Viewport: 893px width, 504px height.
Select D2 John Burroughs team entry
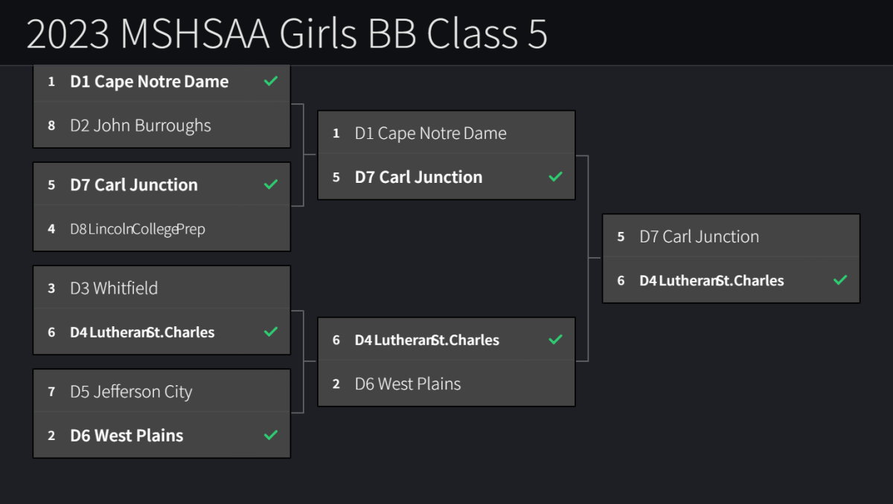141,126
